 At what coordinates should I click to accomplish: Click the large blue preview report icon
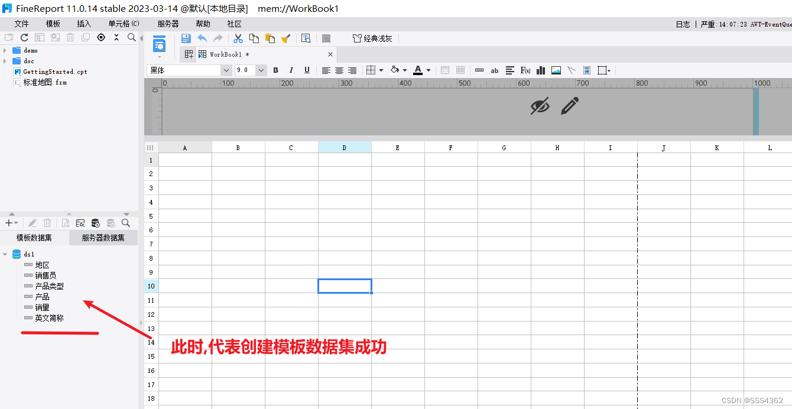pos(159,44)
